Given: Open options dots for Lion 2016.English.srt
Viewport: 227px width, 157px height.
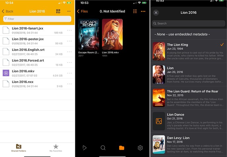Looking at the screenshot, I should (69, 52).
